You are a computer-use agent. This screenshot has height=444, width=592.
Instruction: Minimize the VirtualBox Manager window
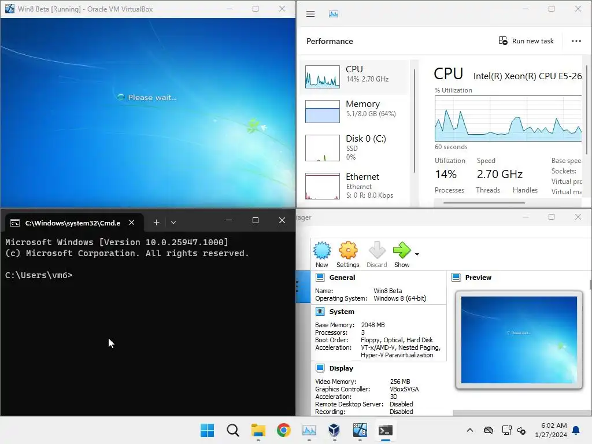(x=525, y=217)
